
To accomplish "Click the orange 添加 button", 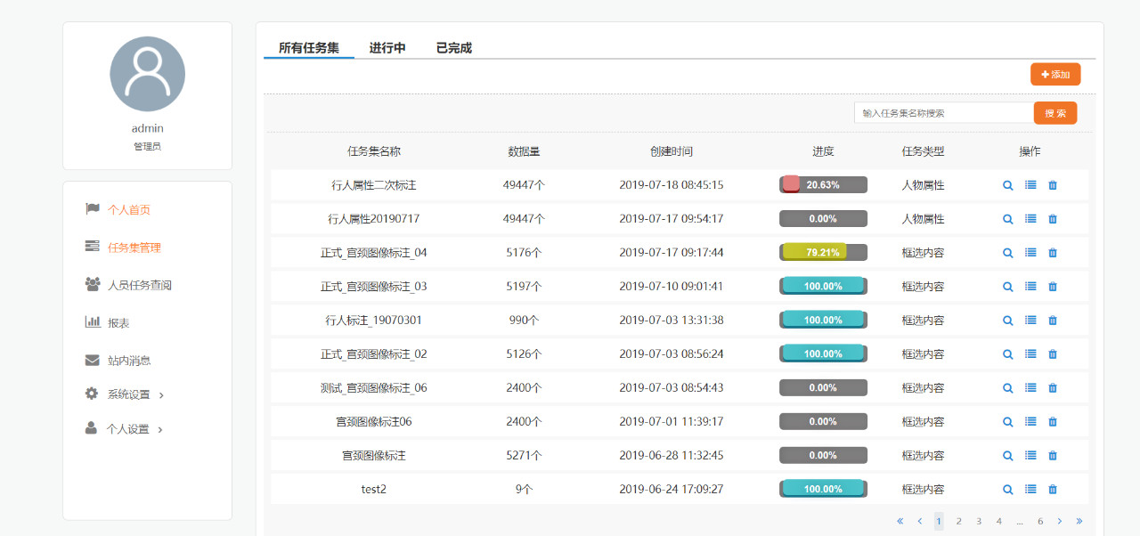I will tap(1055, 75).
